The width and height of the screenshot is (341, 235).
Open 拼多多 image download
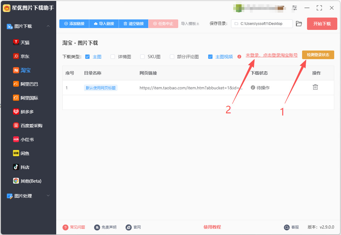pos(23,111)
